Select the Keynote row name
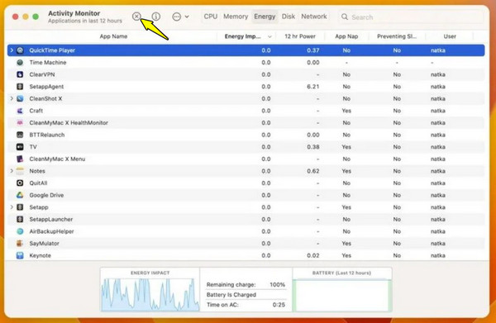This screenshot has width=496, height=323. point(41,255)
